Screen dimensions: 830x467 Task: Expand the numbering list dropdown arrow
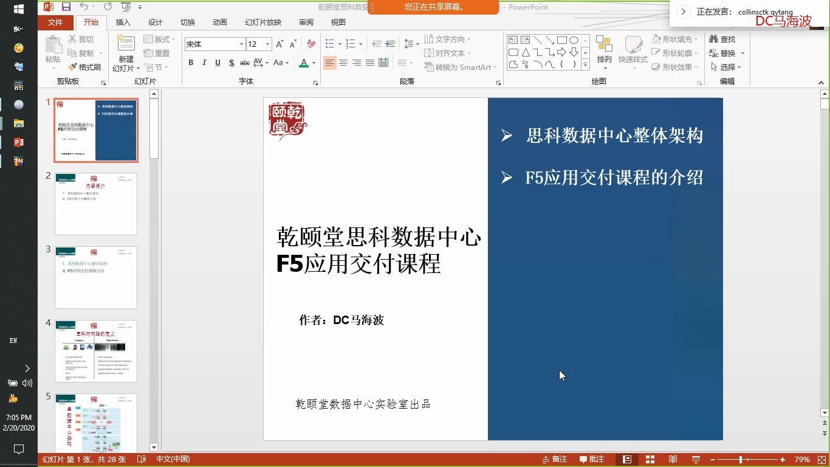360,44
